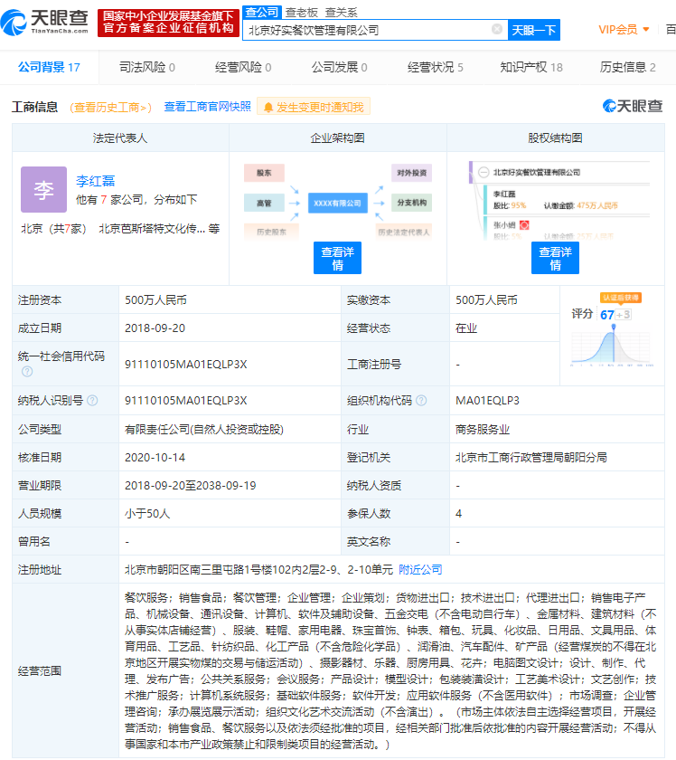Click the 人员规模 value 小于50人
This screenshot has width=676, height=760.
(x=147, y=514)
